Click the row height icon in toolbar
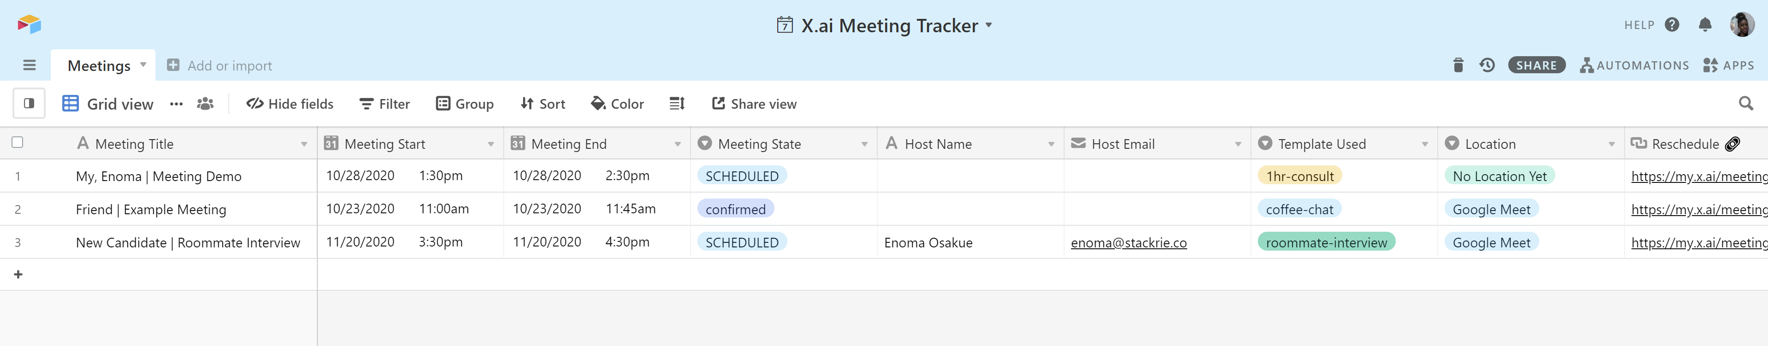Screen dimensions: 1768x346 (x=677, y=104)
